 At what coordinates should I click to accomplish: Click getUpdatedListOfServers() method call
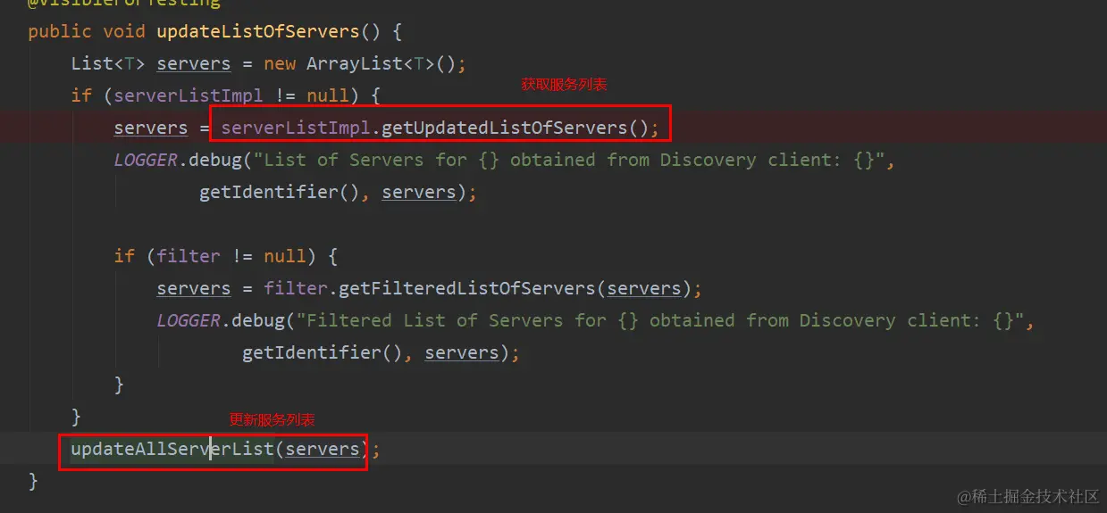point(515,128)
